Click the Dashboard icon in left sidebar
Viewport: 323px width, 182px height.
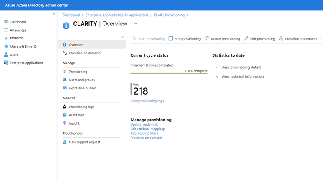coord(6,22)
